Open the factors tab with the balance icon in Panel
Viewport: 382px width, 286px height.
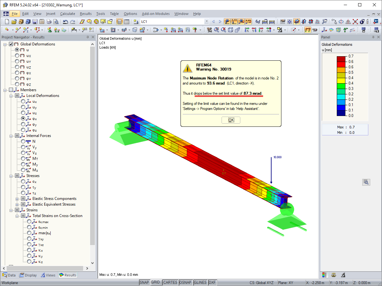(x=334, y=275)
